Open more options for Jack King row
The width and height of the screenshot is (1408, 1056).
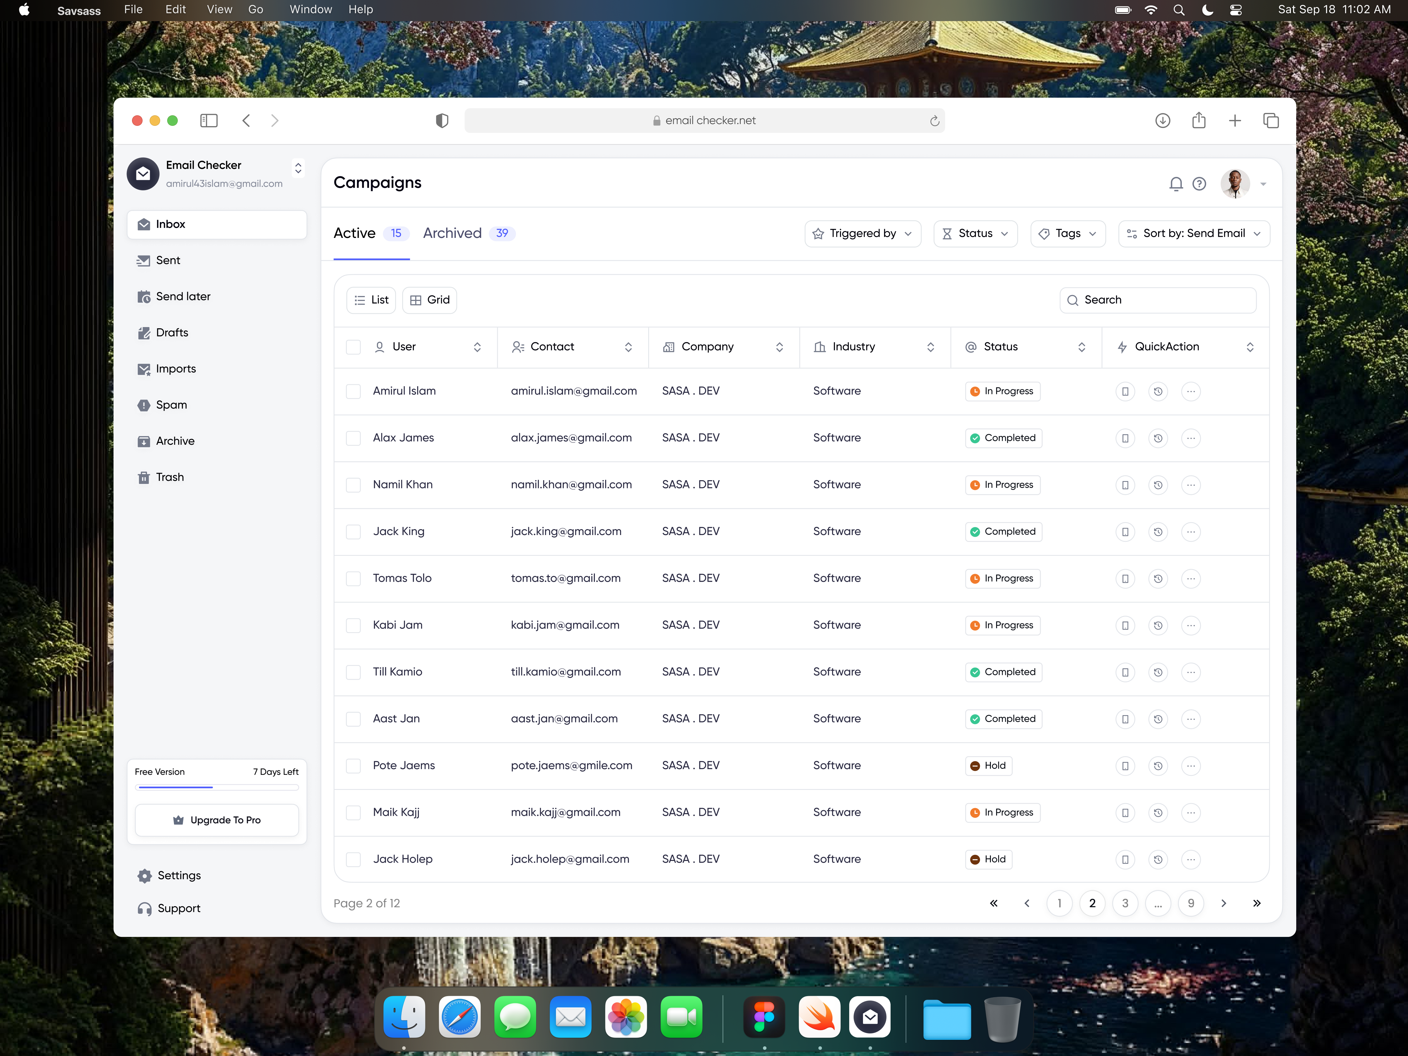[1190, 532]
